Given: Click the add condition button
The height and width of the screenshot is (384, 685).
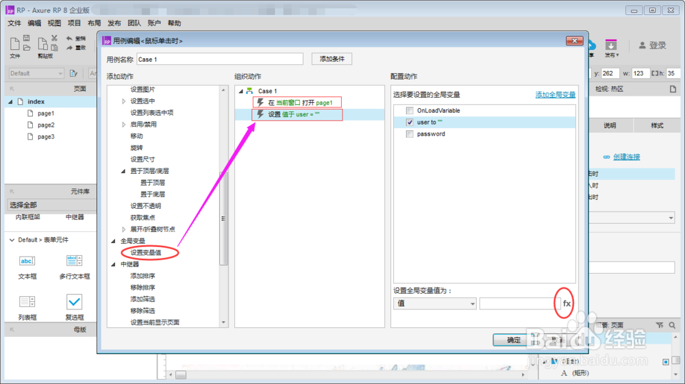Looking at the screenshot, I should click(332, 59).
